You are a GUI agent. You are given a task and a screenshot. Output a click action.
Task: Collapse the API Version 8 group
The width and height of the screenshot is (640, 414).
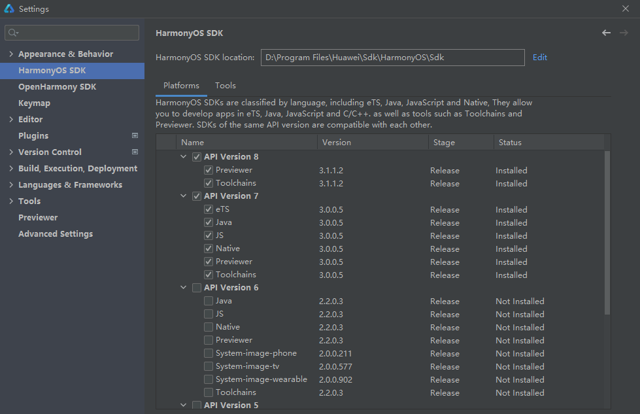(184, 157)
